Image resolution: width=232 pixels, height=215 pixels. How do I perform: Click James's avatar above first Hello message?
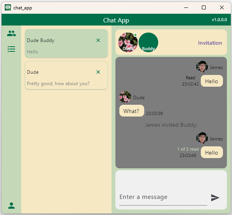click(x=202, y=67)
